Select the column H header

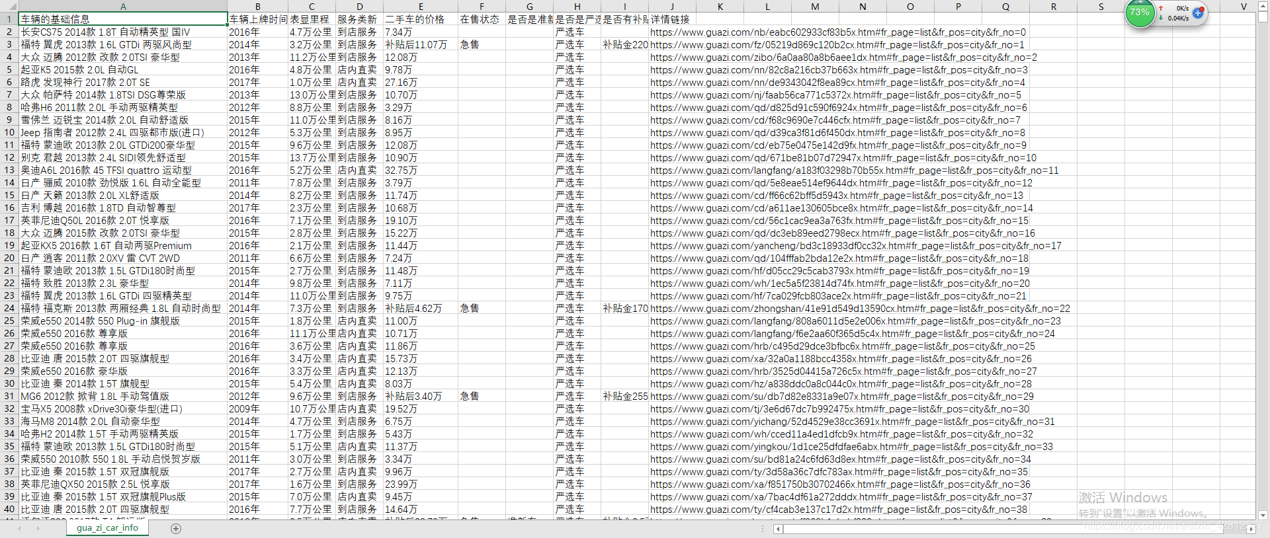(577, 7)
